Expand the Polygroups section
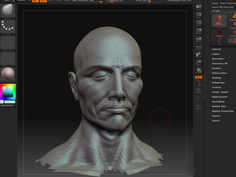 (x=218, y=83)
